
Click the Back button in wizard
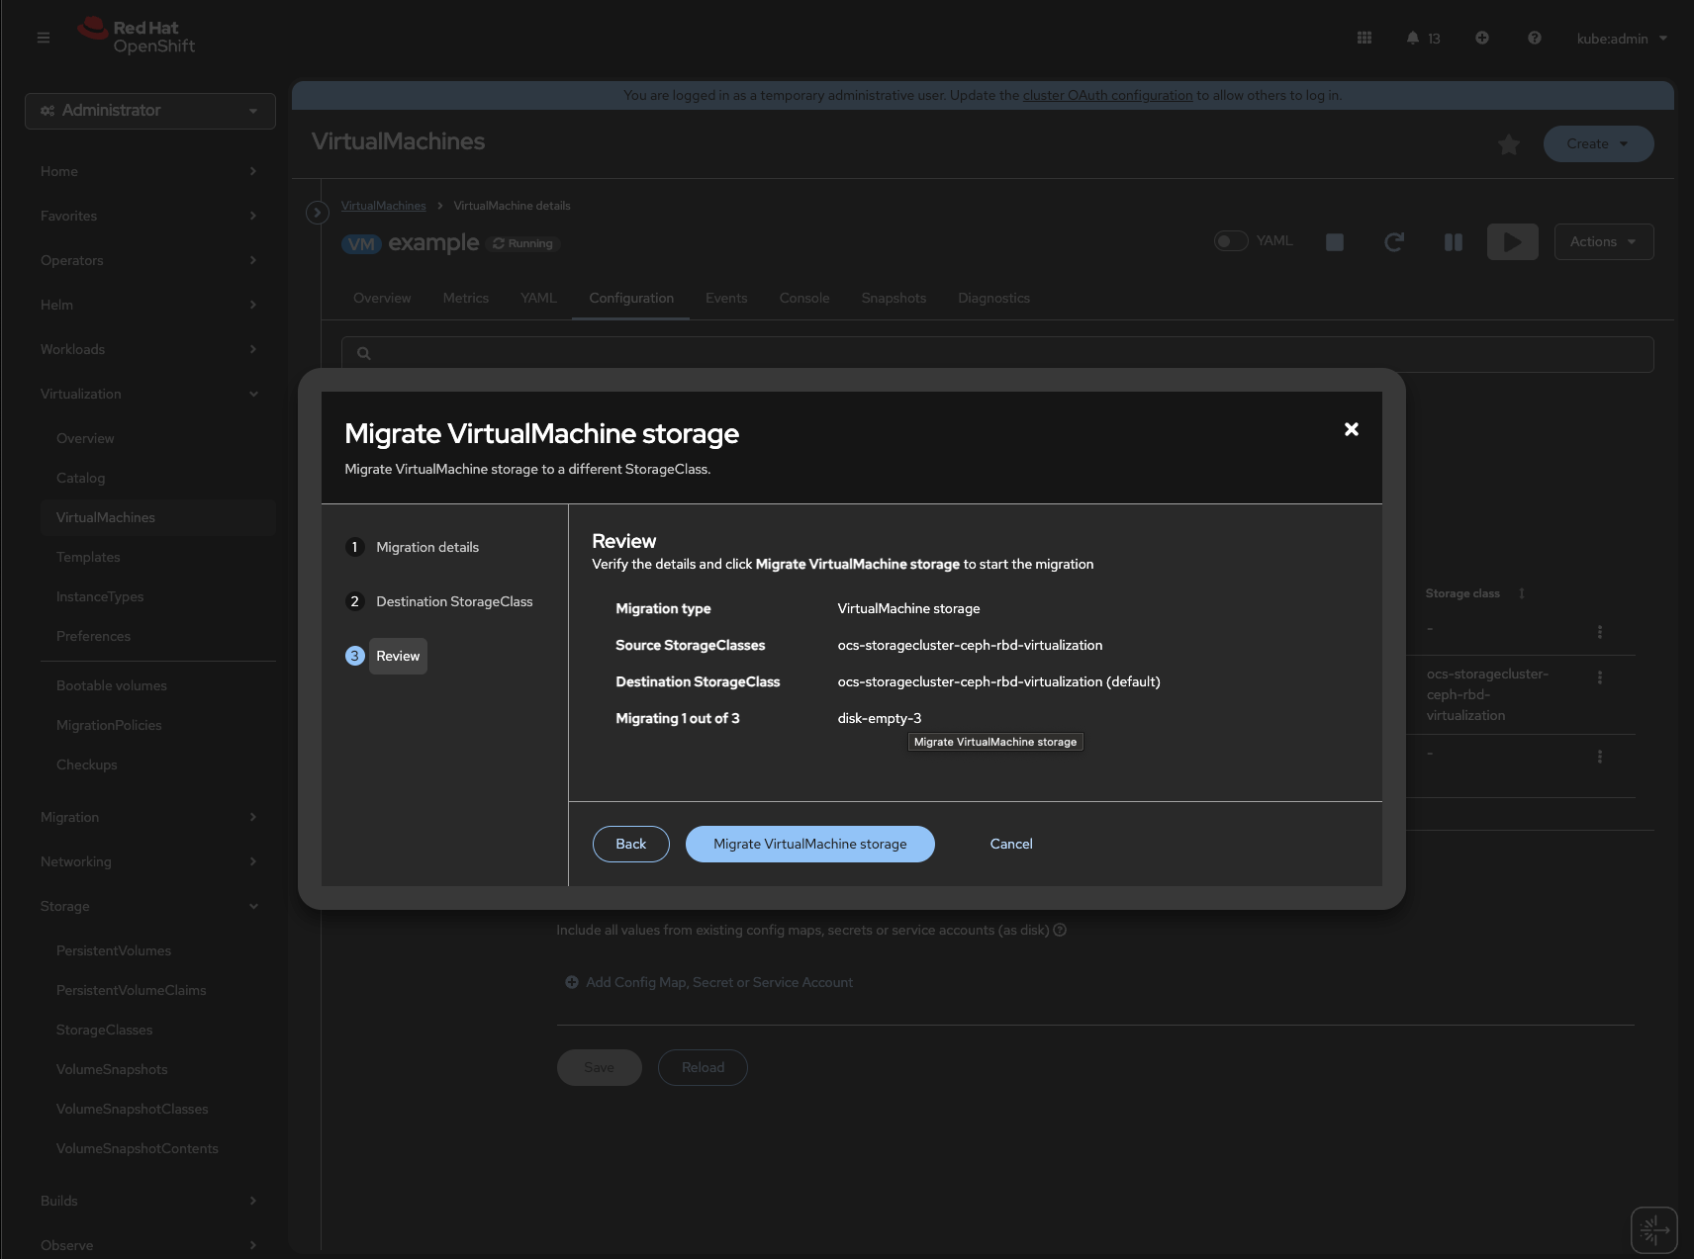coord(630,844)
